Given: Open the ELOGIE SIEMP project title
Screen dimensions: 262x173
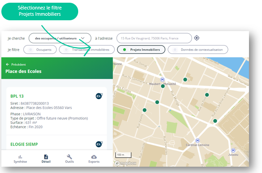Looking at the screenshot, I should pos(24,144).
